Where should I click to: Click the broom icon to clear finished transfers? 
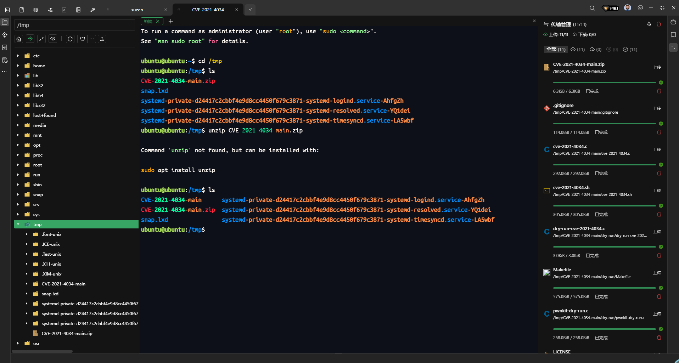tap(649, 24)
